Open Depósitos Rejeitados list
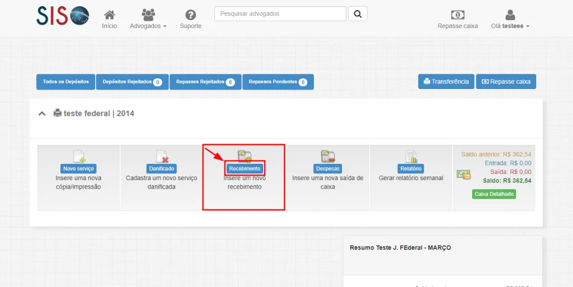This screenshot has height=287, width=573. (132, 82)
